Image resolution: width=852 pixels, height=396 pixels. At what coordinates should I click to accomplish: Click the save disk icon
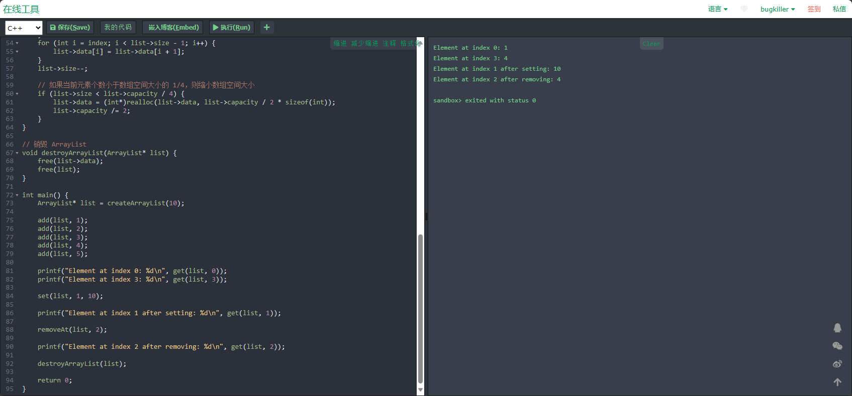pos(53,27)
